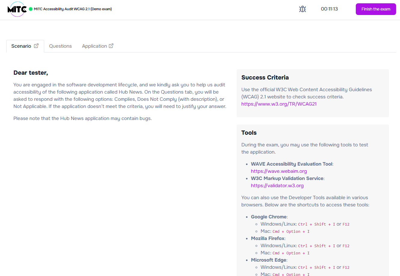
Task: Open the https://www.w3.org/TR/WCAG21 link
Action: point(278,104)
